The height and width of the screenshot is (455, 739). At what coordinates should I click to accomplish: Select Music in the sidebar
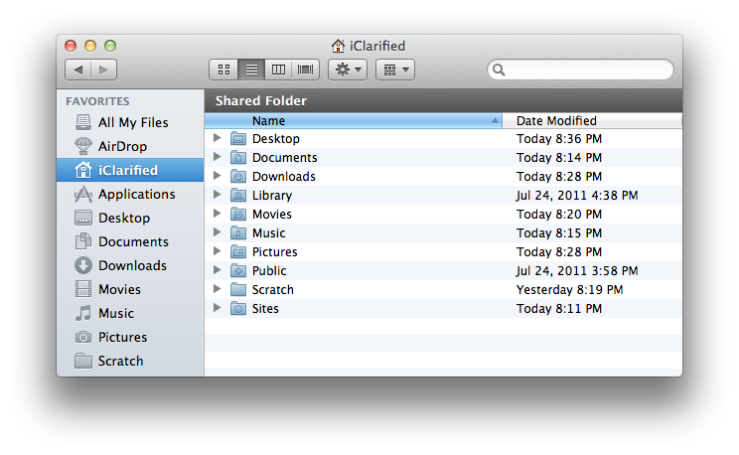coord(115,313)
